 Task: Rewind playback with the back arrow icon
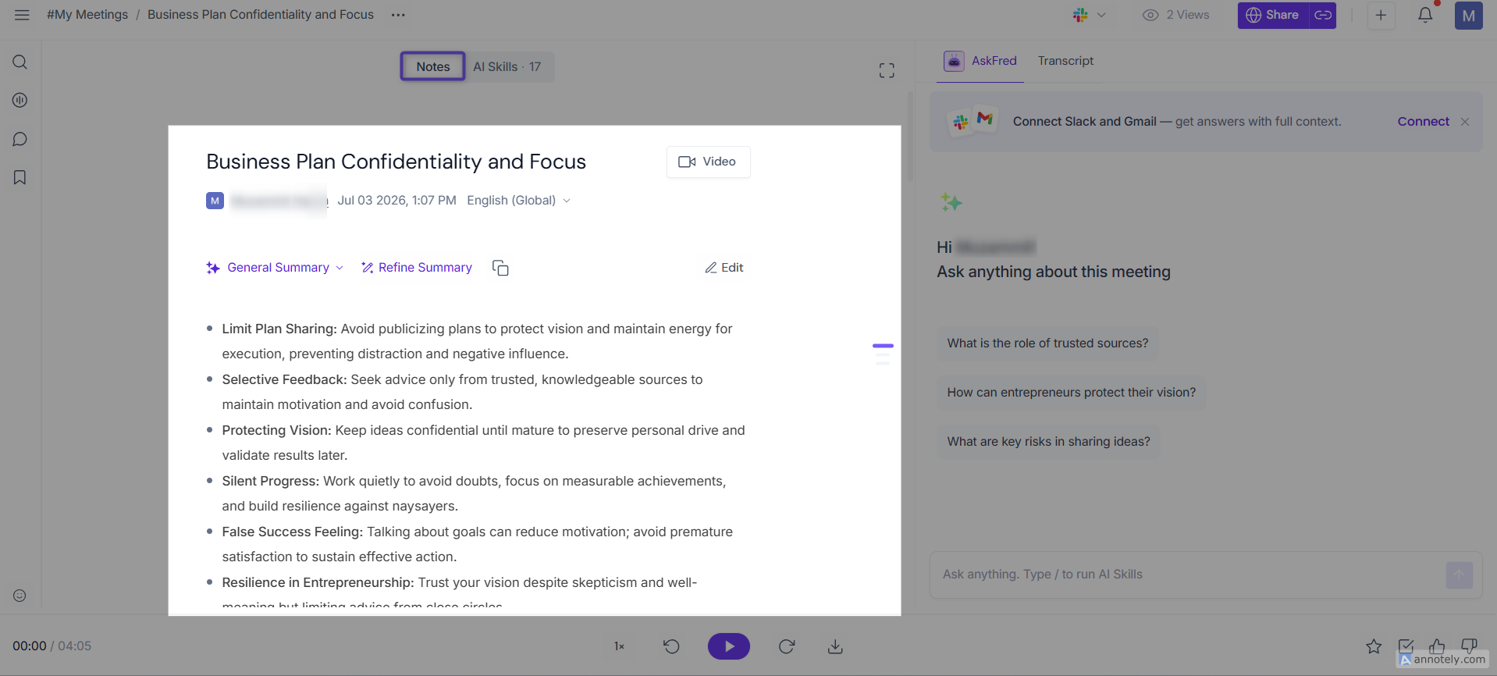click(x=671, y=646)
